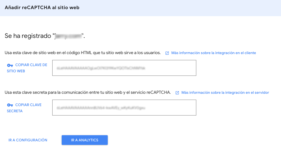Click the blue IR A ANALYTICS button
The height and width of the screenshot is (159, 281).
[x=85, y=140]
